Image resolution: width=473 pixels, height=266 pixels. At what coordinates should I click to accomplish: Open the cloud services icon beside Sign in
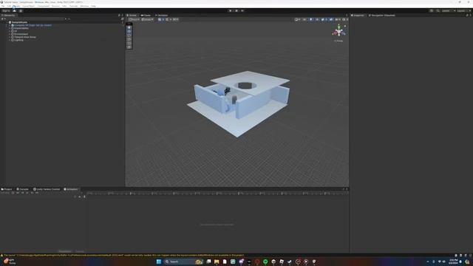click(14, 10)
